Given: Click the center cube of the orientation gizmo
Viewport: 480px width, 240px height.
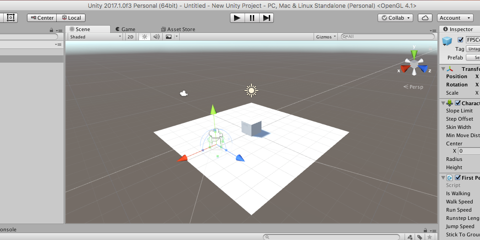Looking at the screenshot, I should pyautogui.click(x=414, y=64).
